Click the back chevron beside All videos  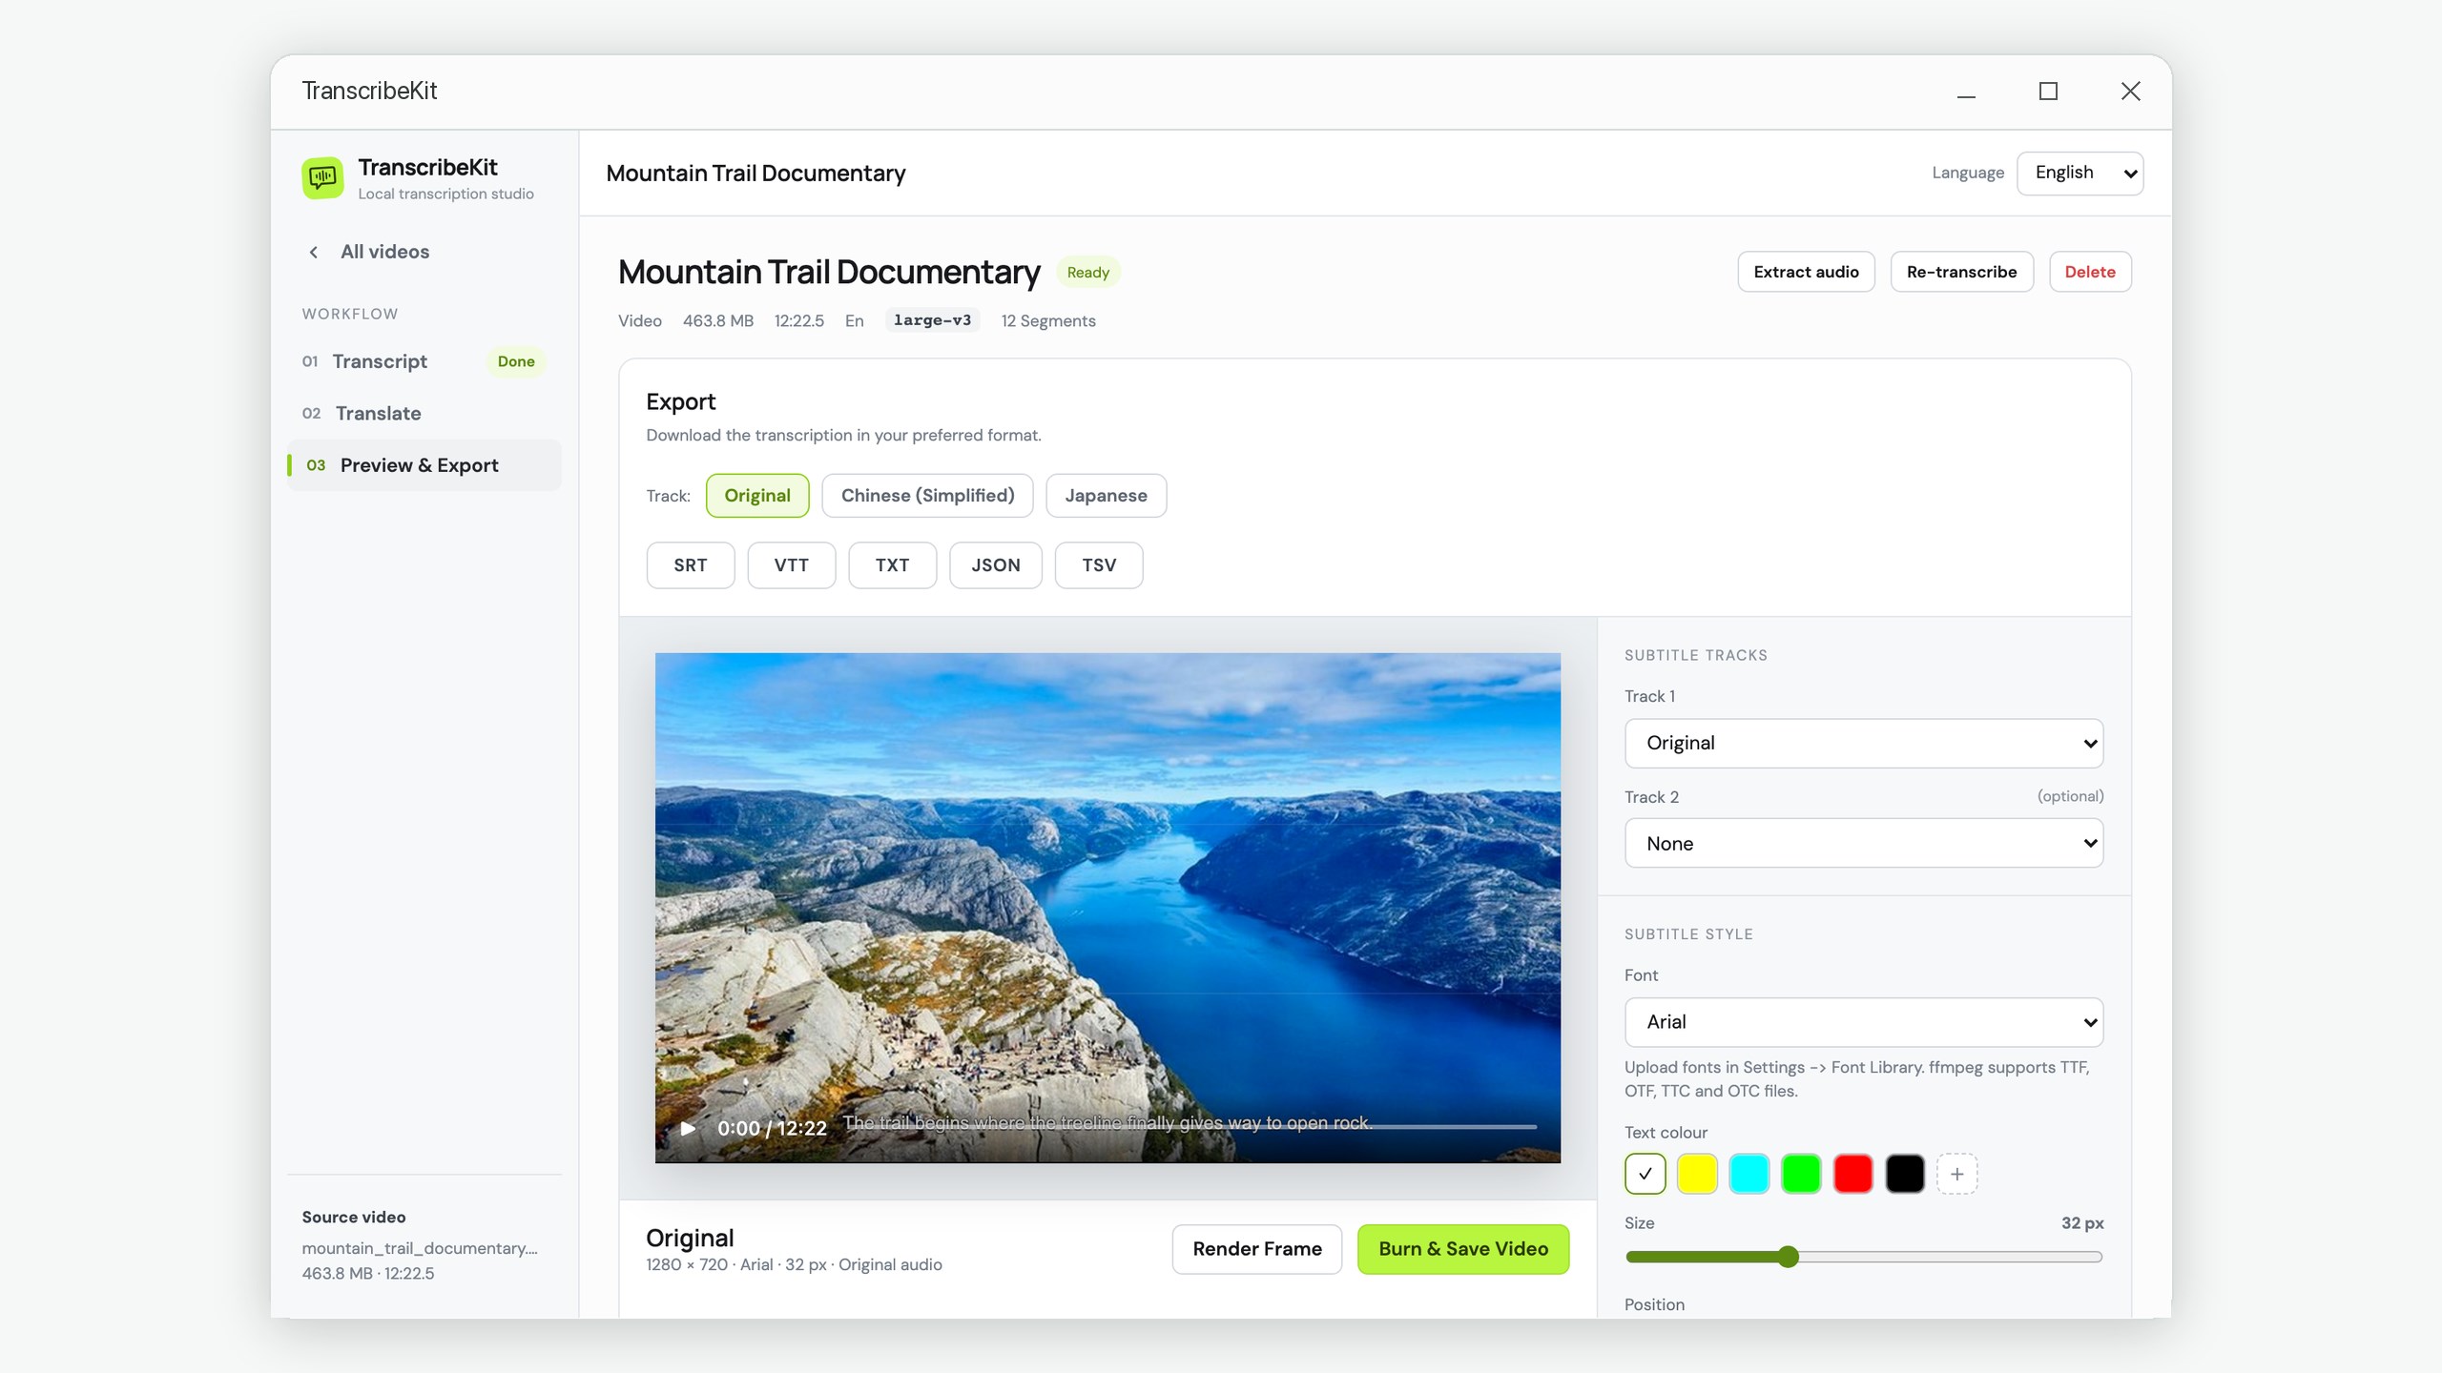[x=314, y=253]
